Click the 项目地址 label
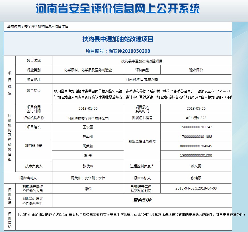 34,79
